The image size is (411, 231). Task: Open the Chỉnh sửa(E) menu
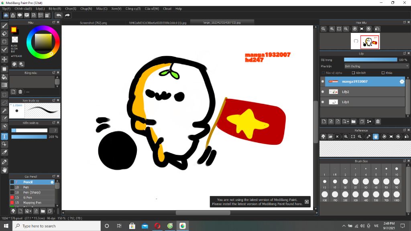(23, 9)
